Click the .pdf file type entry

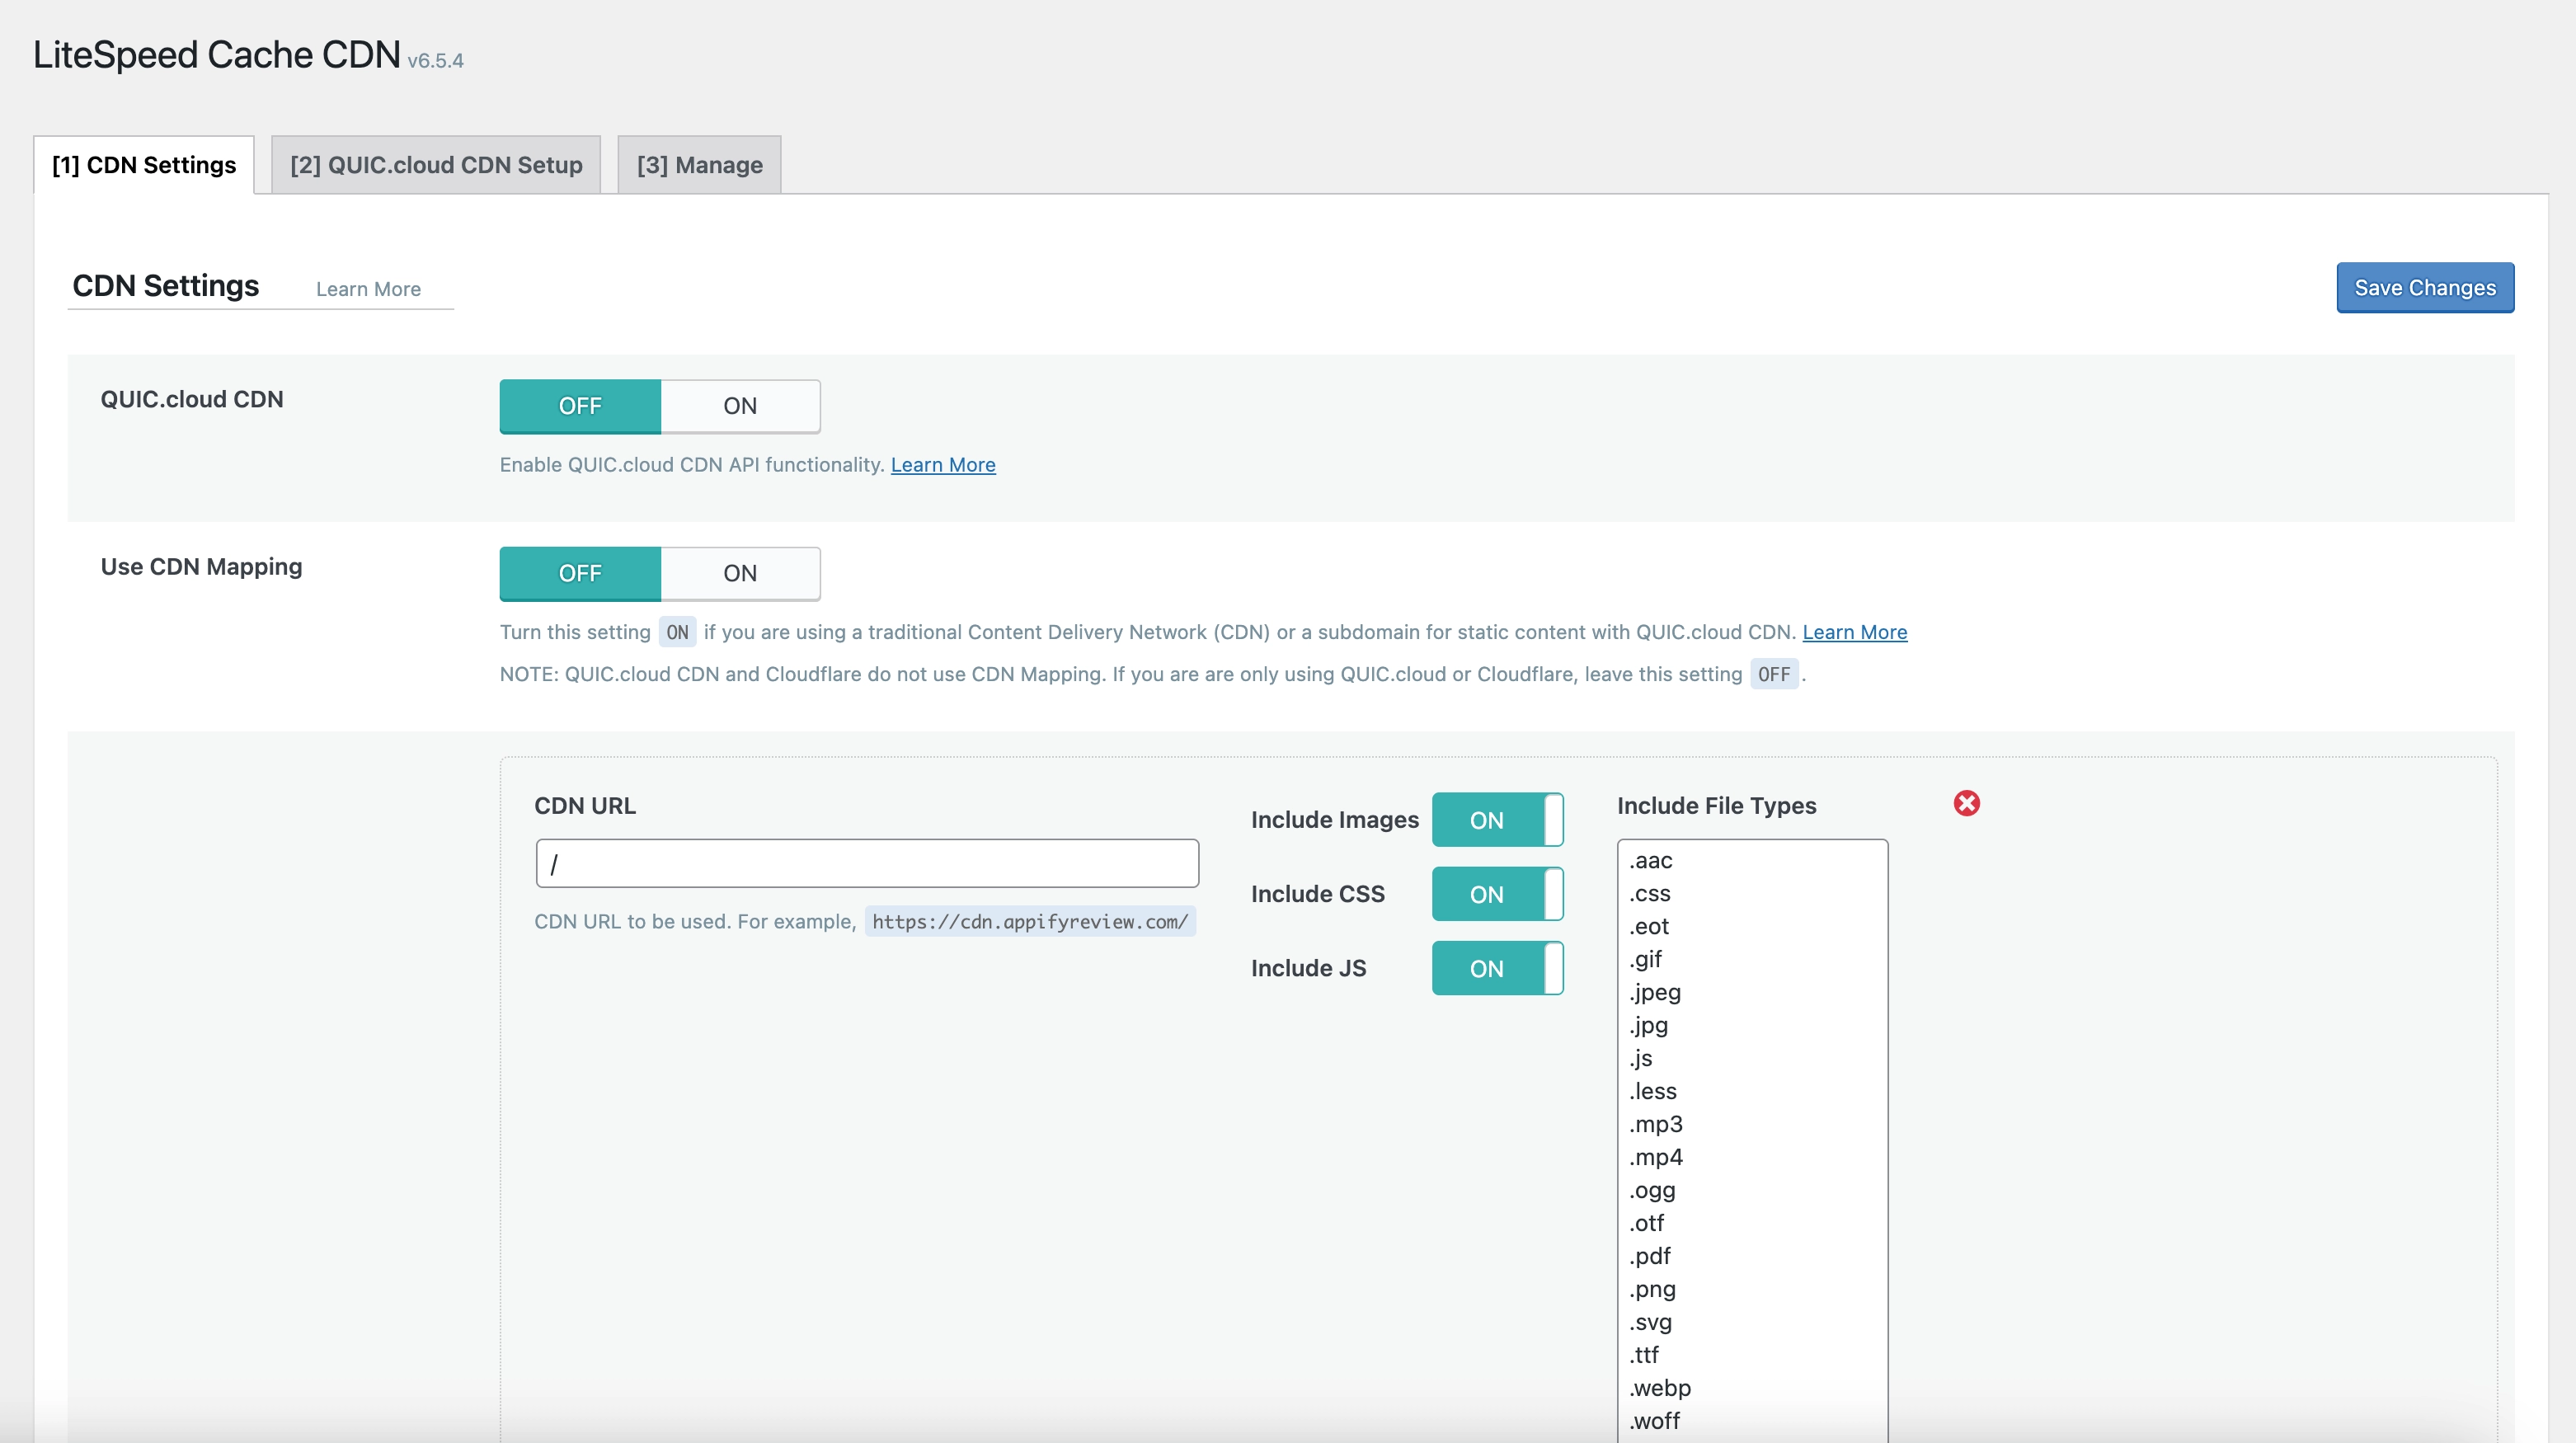[x=1649, y=1257]
